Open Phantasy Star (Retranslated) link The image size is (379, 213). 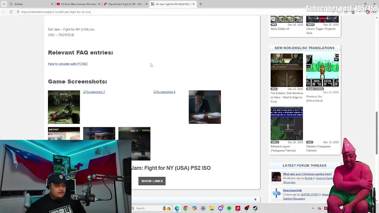[314, 99]
